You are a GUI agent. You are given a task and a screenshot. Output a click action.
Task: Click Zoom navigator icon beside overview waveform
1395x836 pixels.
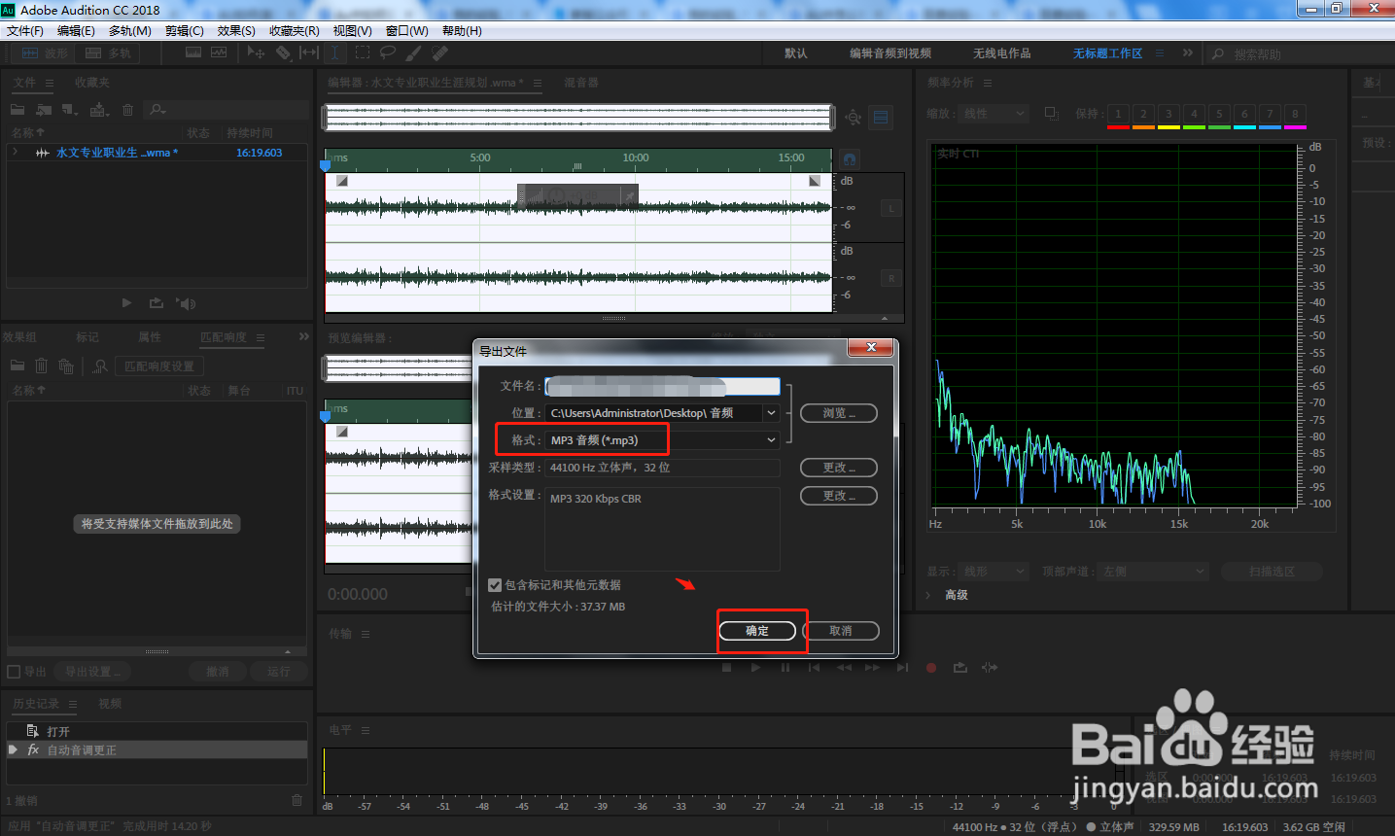[853, 118]
